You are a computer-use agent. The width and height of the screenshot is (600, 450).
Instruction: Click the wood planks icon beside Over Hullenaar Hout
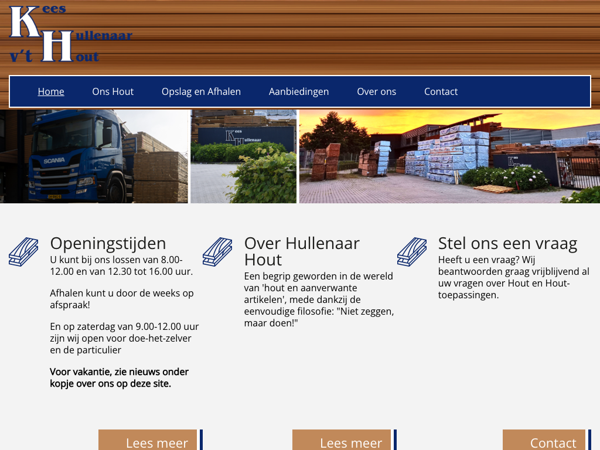[x=217, y=252]
